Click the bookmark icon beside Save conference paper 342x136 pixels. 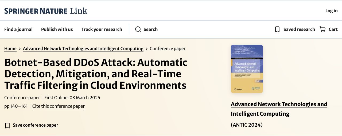(x=7, y=125)
